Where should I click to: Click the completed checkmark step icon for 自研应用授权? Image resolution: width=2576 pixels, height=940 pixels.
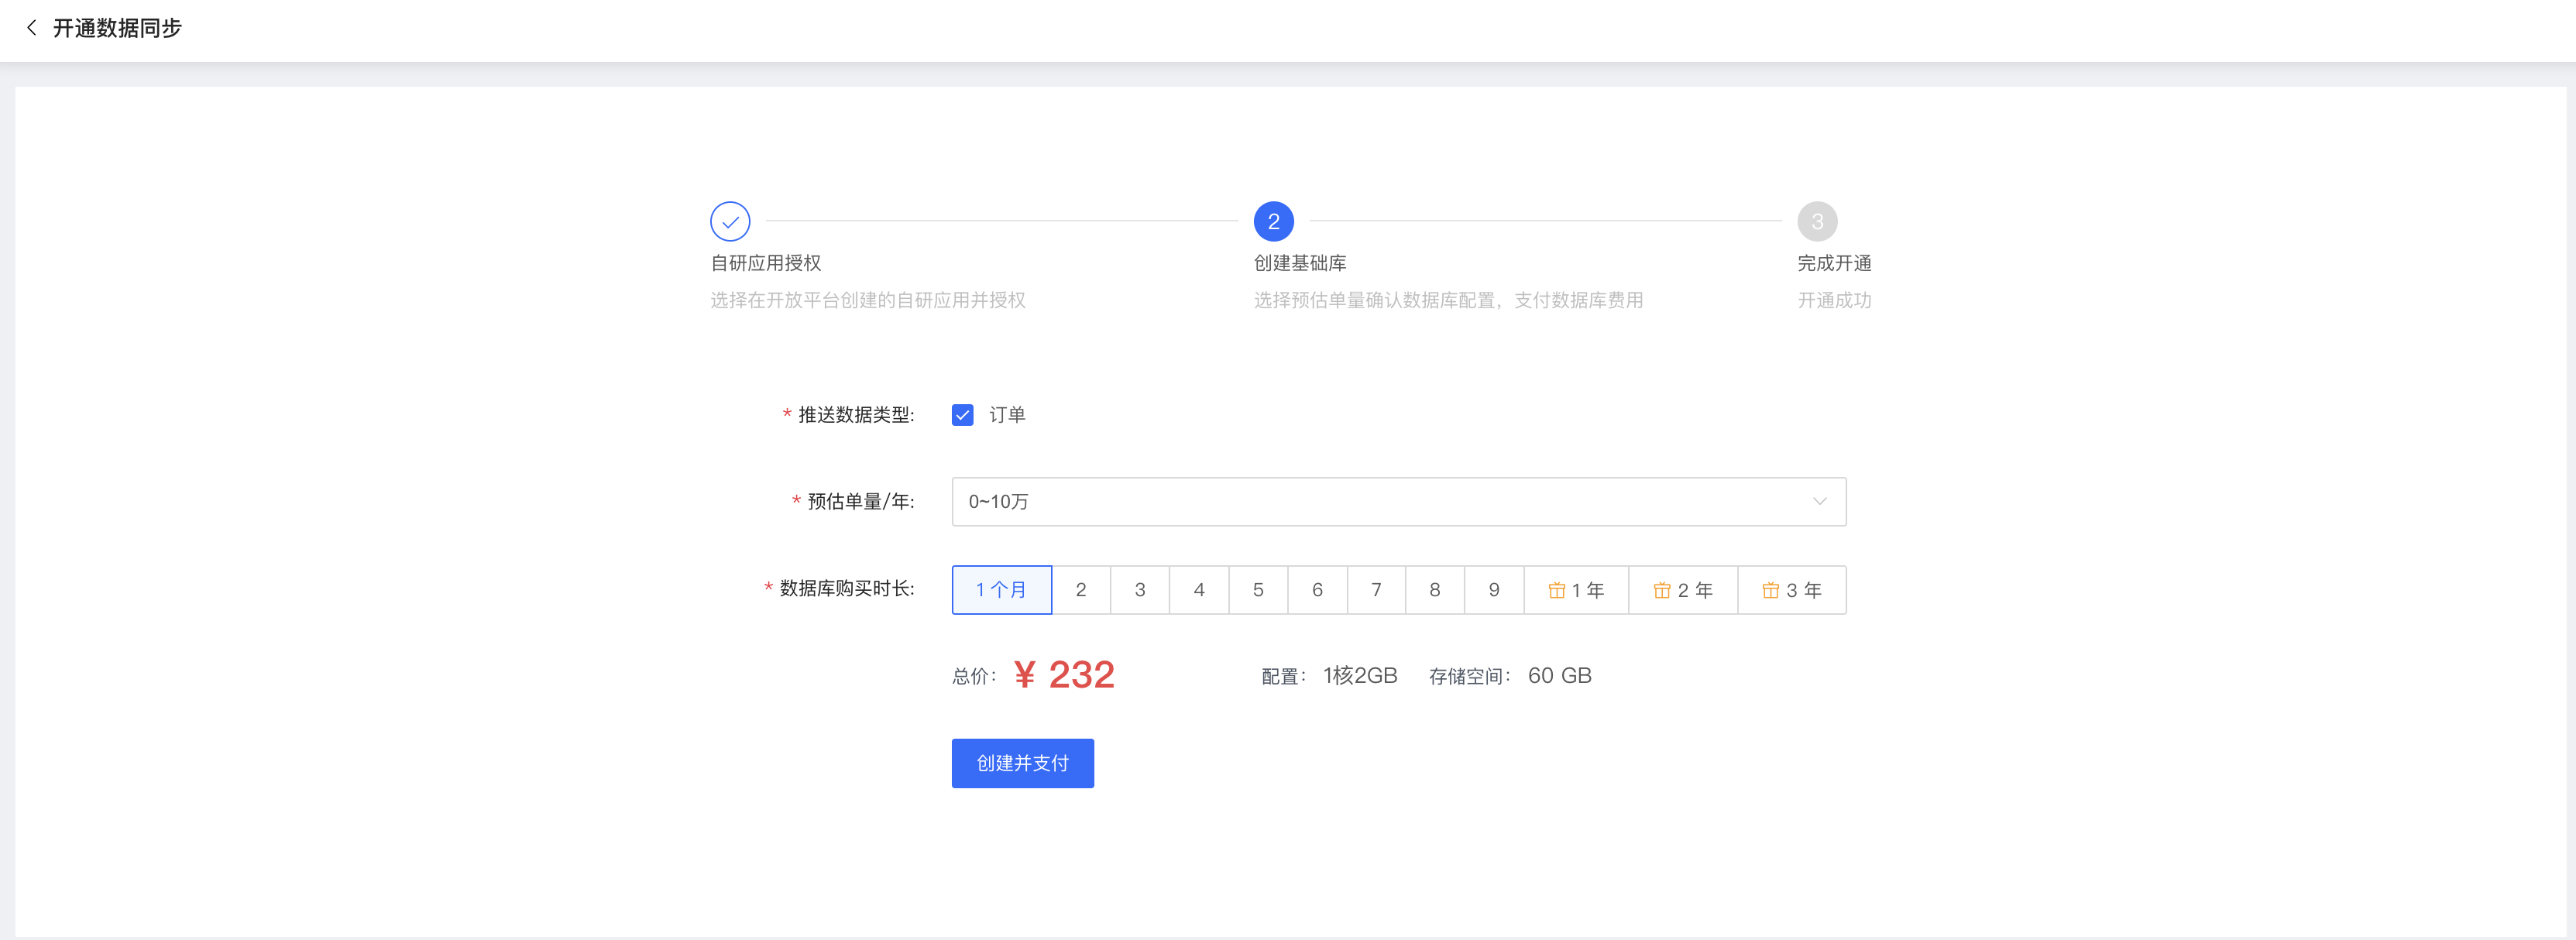click(x=730, y=221)
